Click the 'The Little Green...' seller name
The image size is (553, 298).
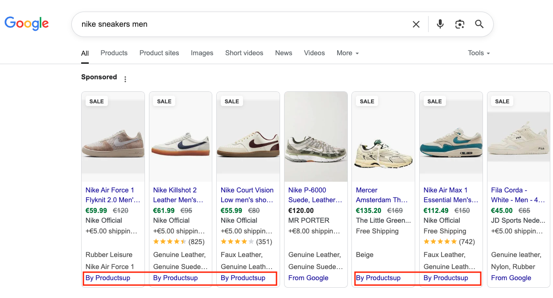click(x=384, y=220)
